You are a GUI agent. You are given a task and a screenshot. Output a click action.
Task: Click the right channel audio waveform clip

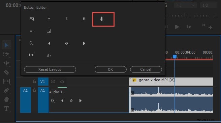pos(171,105)
